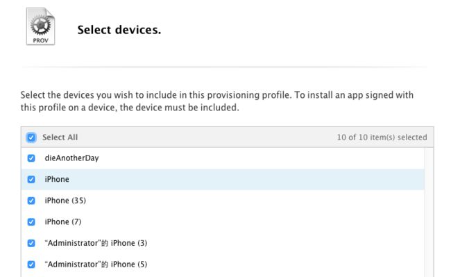451x277 pixels.
Task: Click the device list vertical scrollbar
Action: (x=429, y=212)
